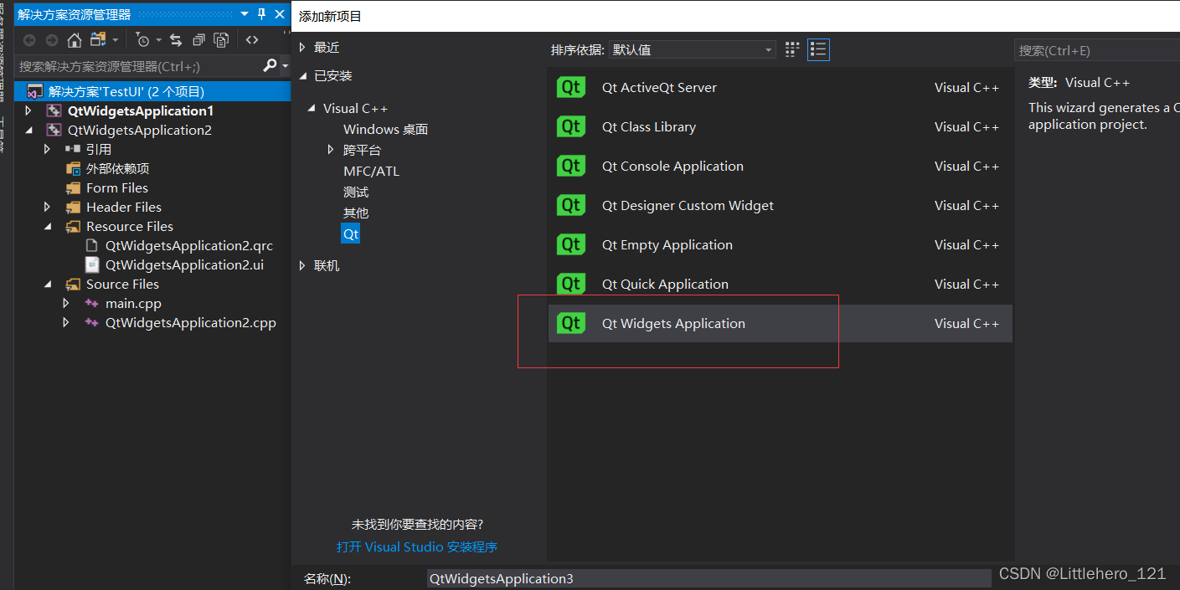Select the Form Files folder
Viewport: 1180px width, 590px height.
pyautogui.click(x=117, y=187)
